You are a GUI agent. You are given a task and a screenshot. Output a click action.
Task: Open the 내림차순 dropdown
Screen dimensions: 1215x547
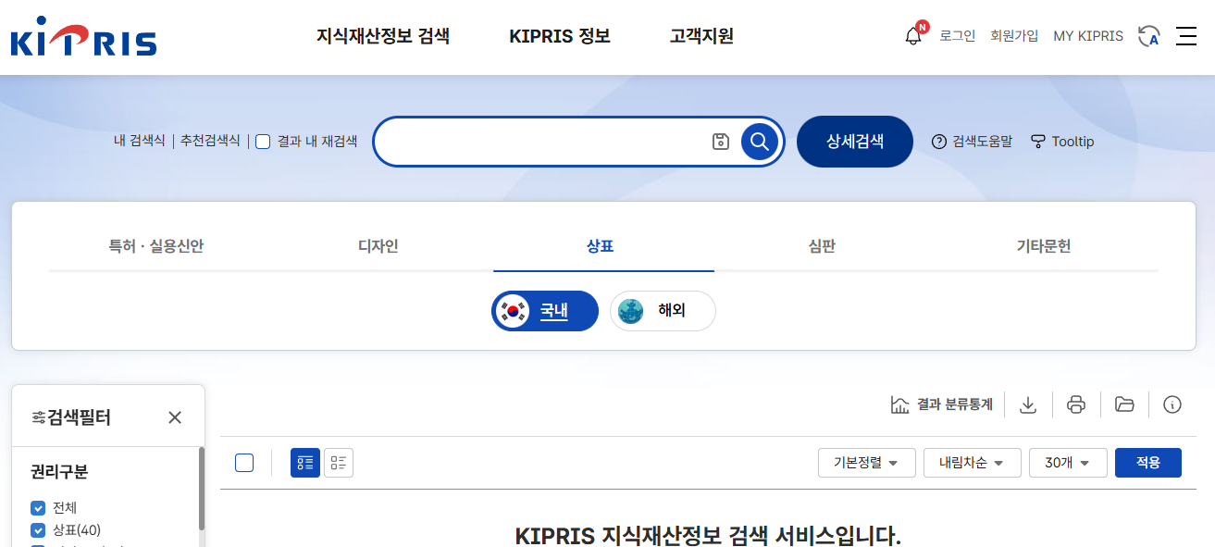click(973, 463)
